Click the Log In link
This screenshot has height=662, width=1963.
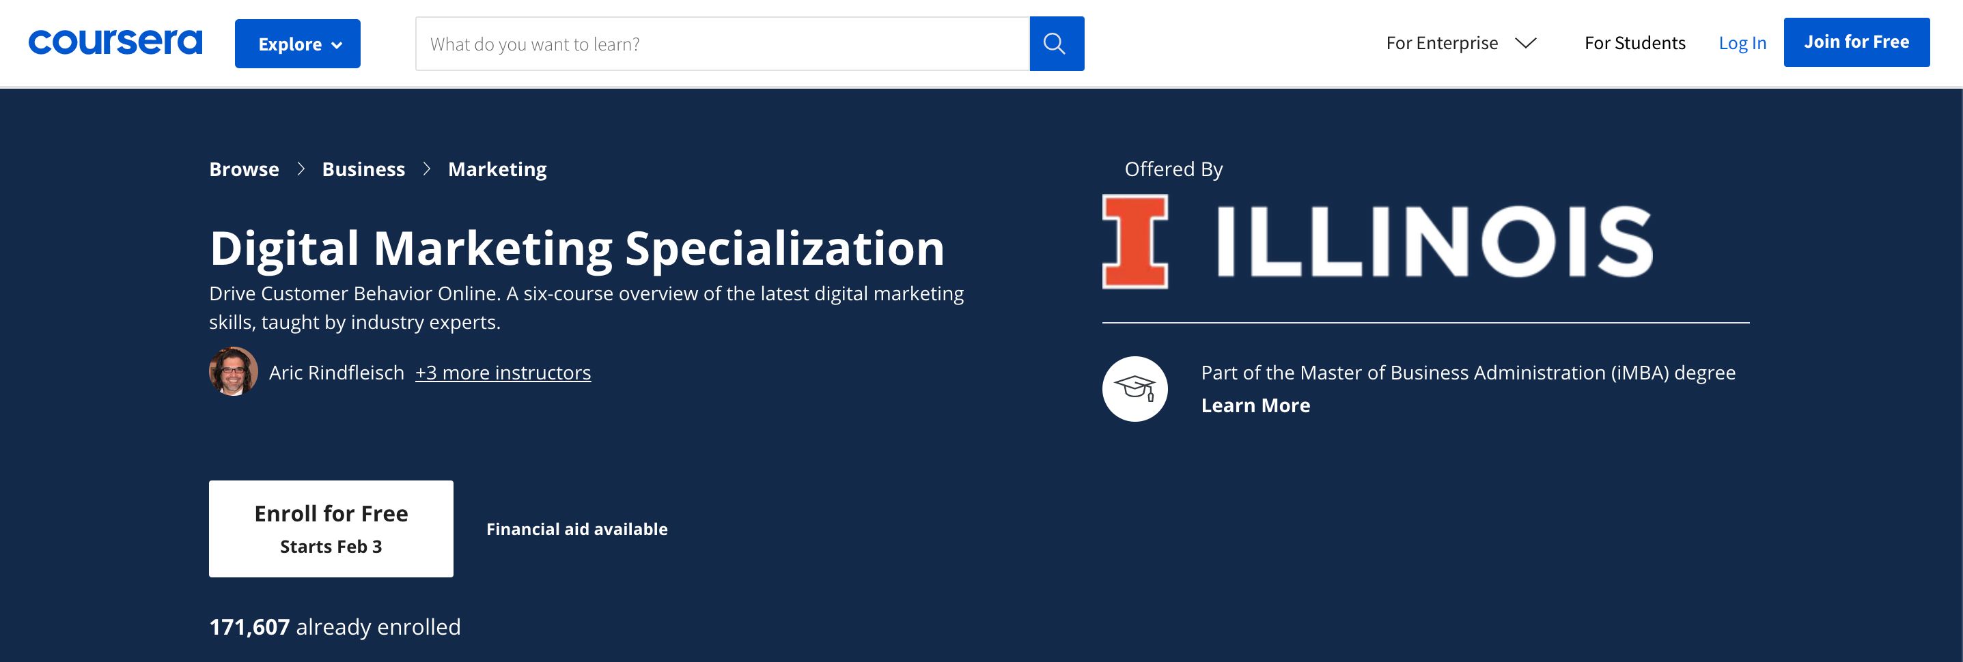point(1742,44)
